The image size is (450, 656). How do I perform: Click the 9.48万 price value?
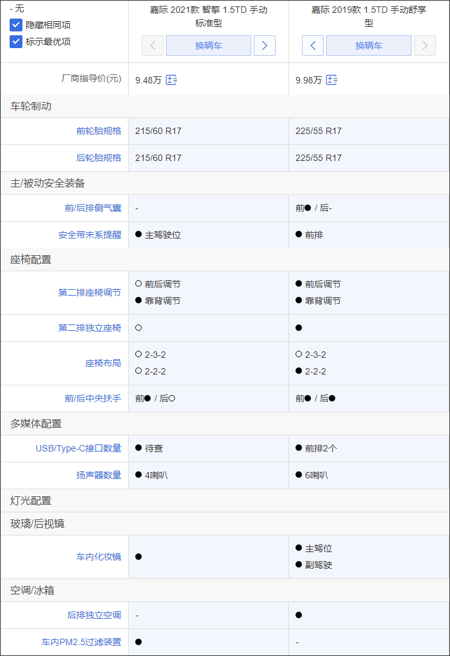[148, 80]
